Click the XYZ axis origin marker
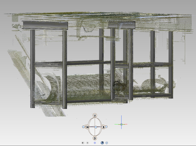 pyautogui.click(x=121, y=124)
